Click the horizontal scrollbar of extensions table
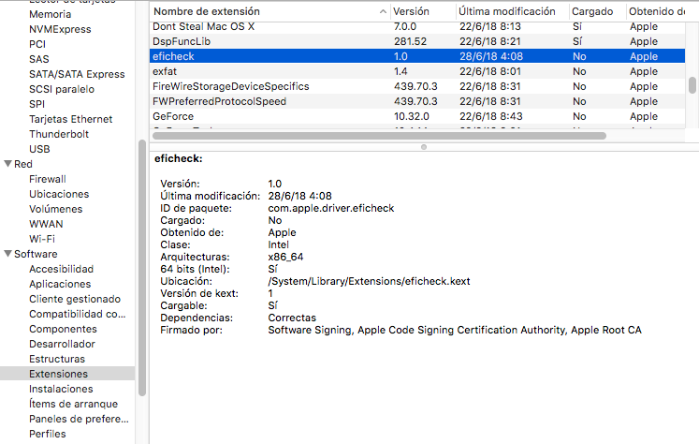 point(379,135)
